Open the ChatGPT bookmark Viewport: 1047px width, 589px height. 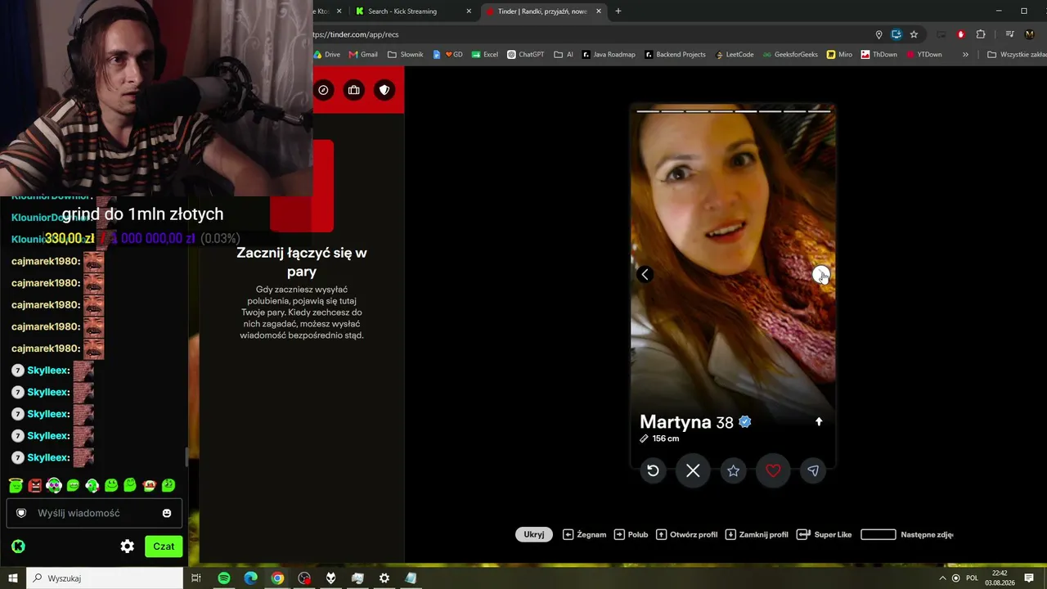[x=525, y=55]
